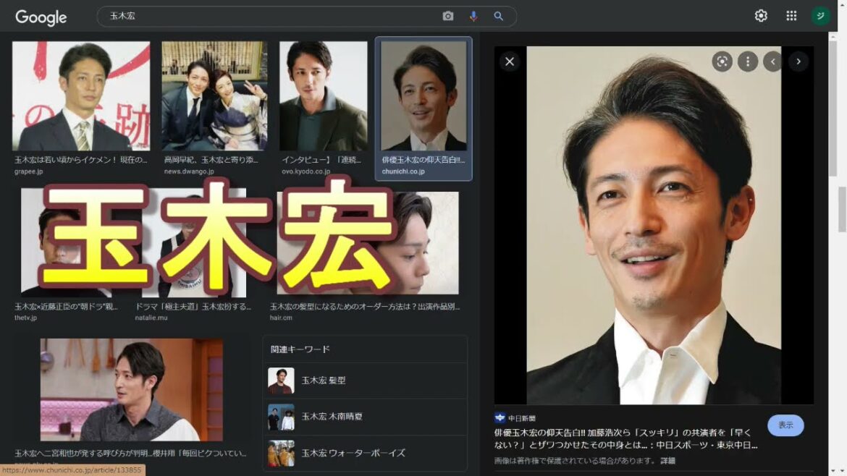Click the microphone voice search icon

click(x=473, y=16)
